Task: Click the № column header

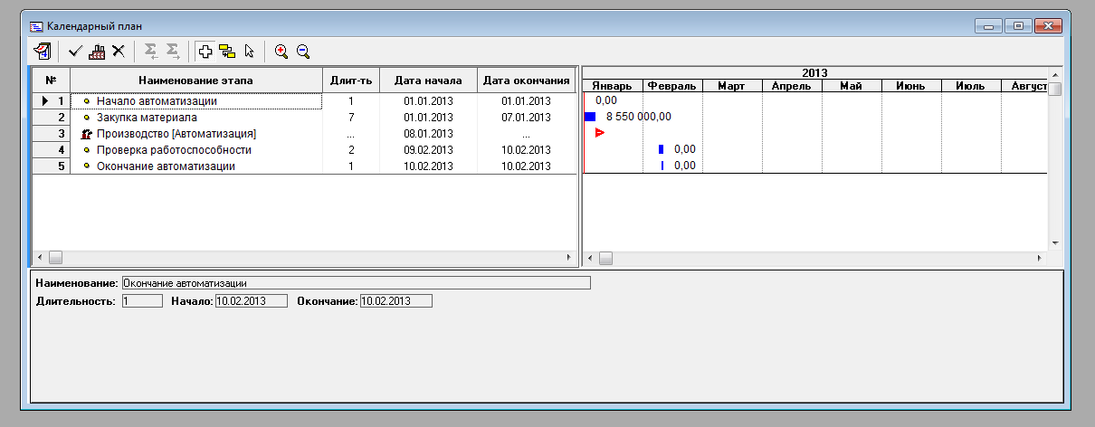Action: pyautogui.click(x=52, y=81)
